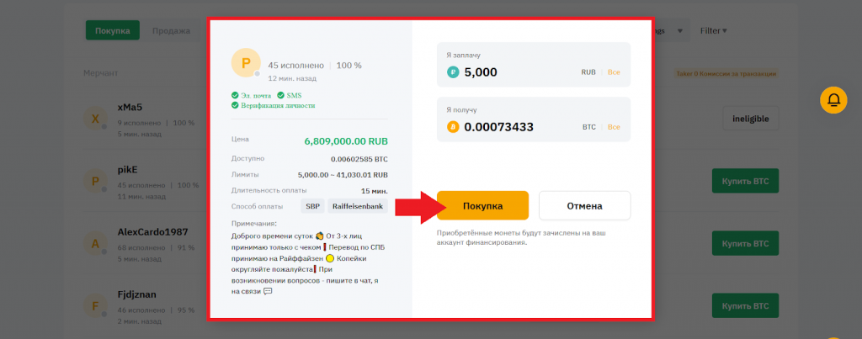Click AlexCardo1987 merchant avatar

(x=94, y=243)
